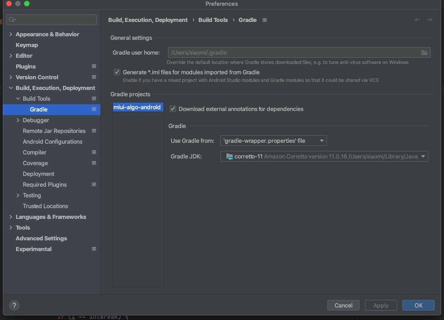The image size is (444, 320).
Task: Click project-level icon next to Coverage
Action: pyautogui.click(x=94, y=163)
